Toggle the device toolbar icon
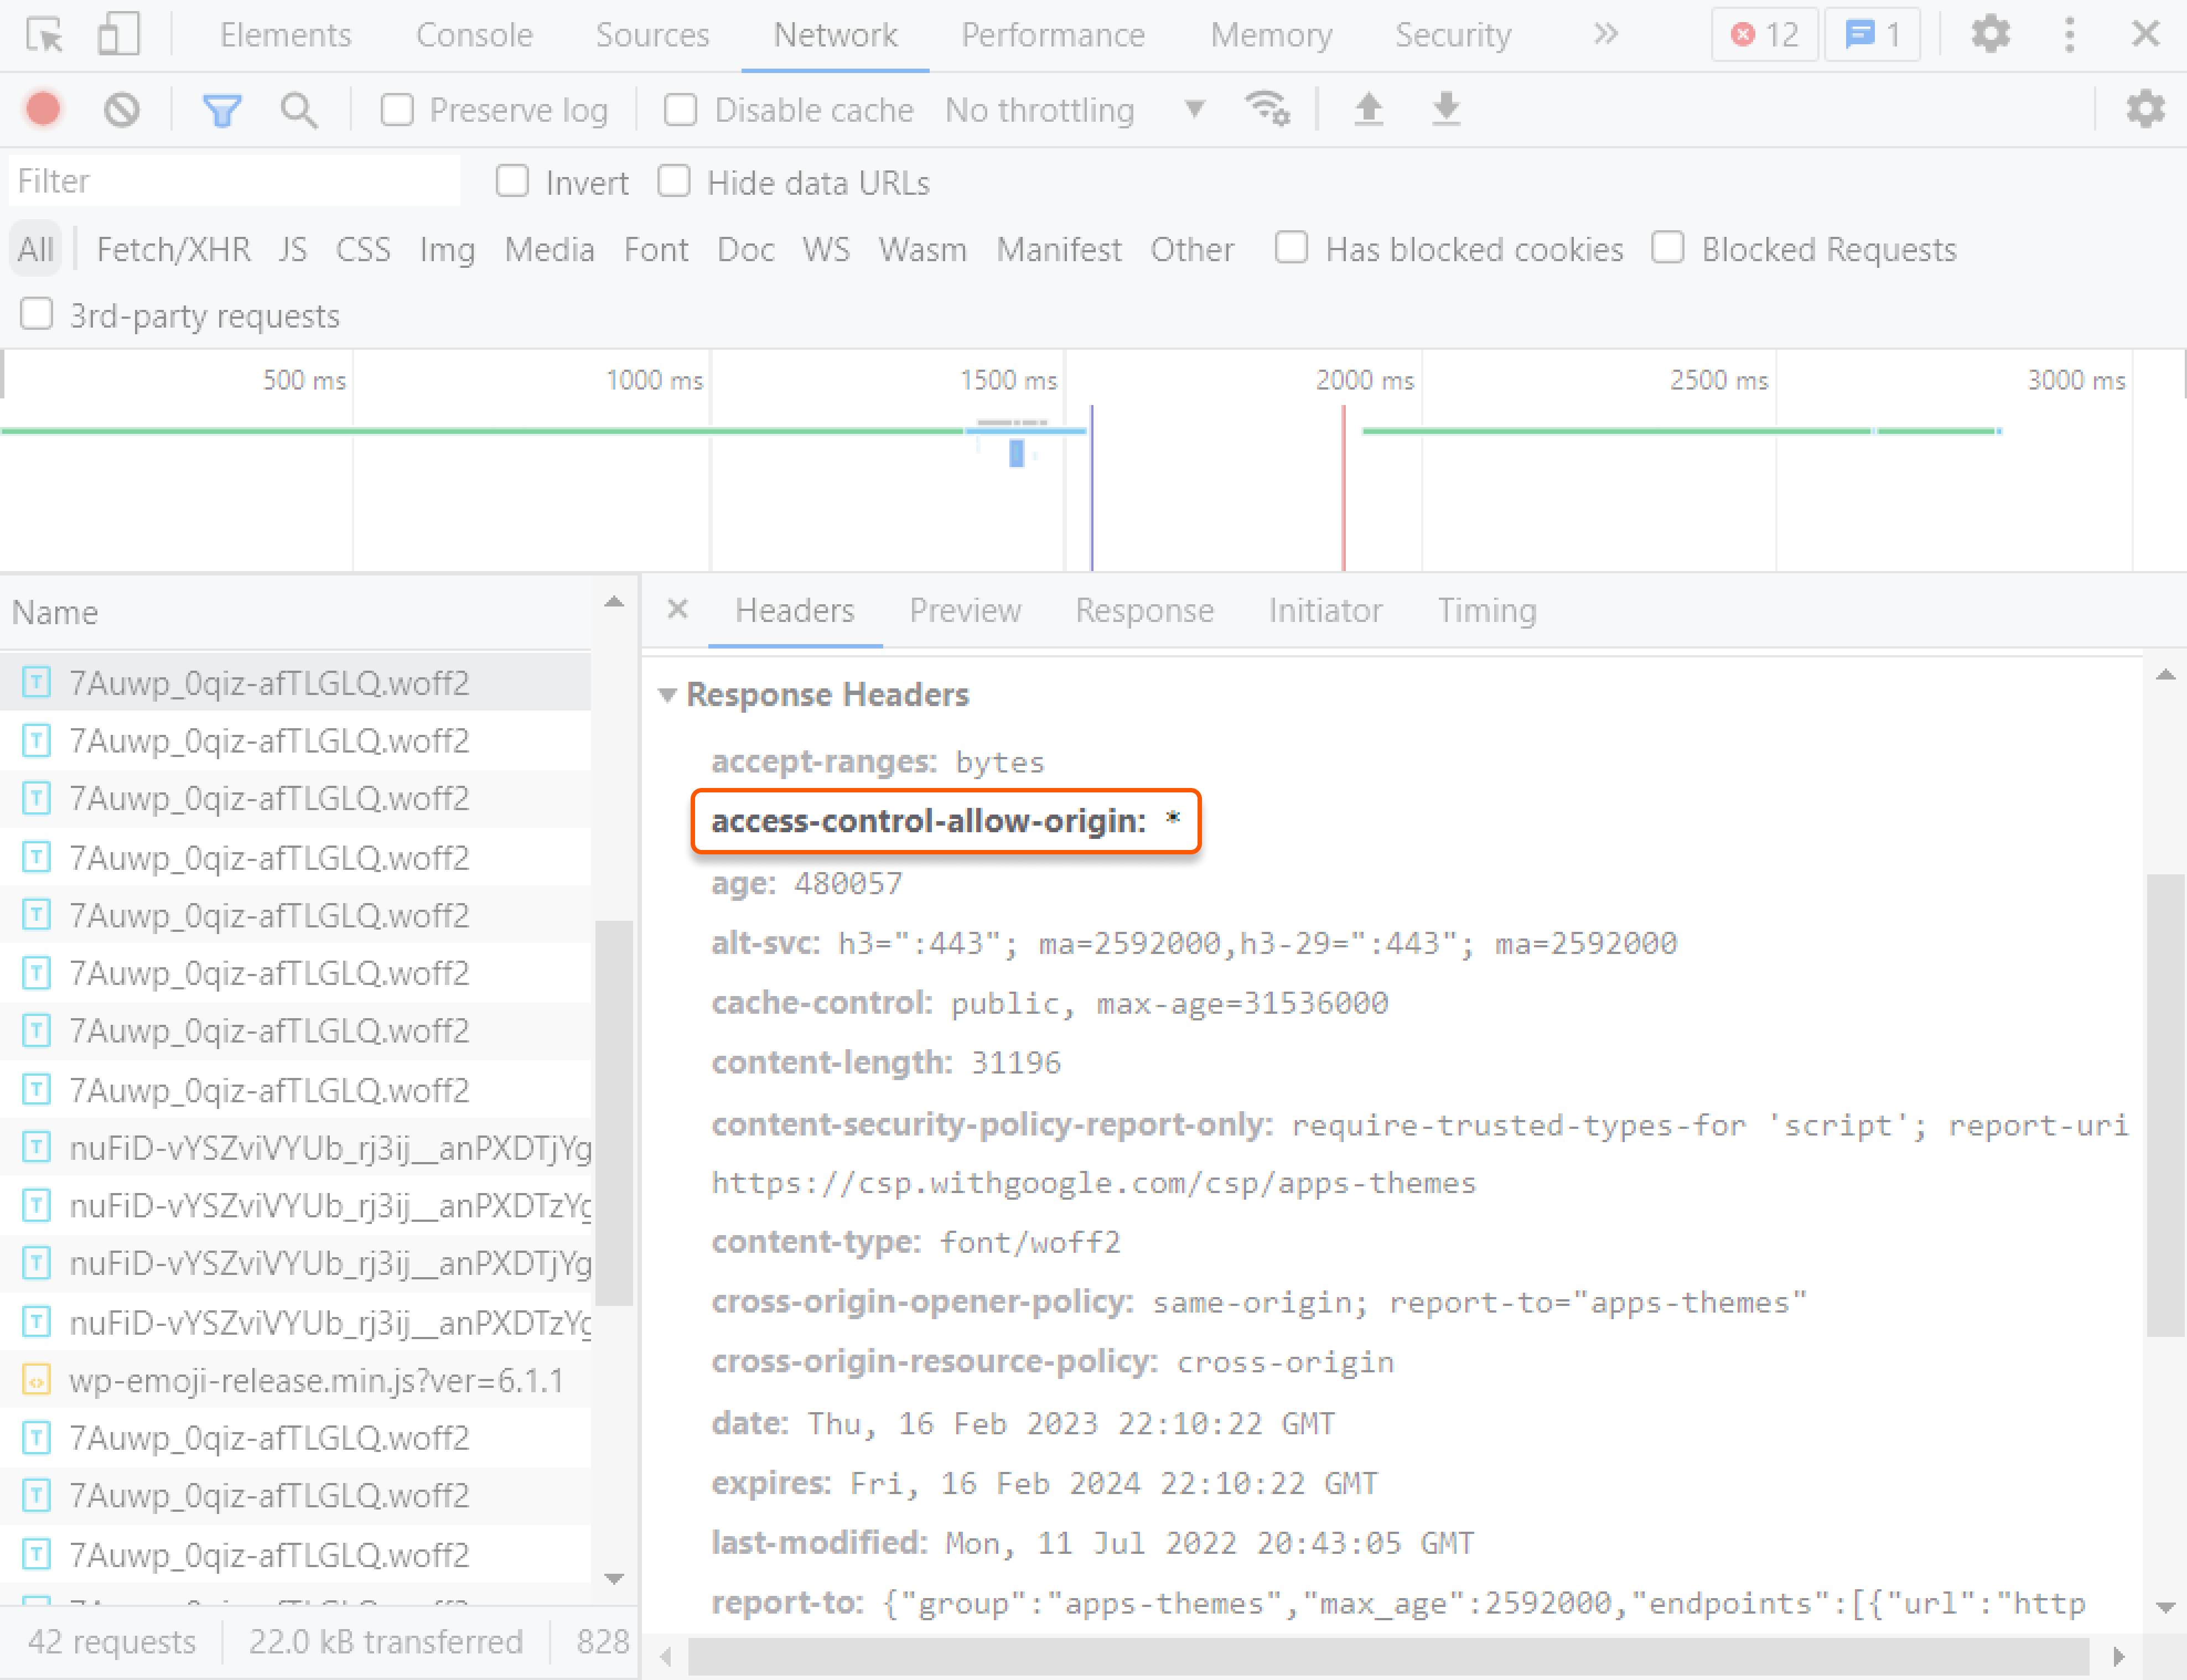Image resolution: width=2187 pixels, height=1680 pixels. click(118, 35)
